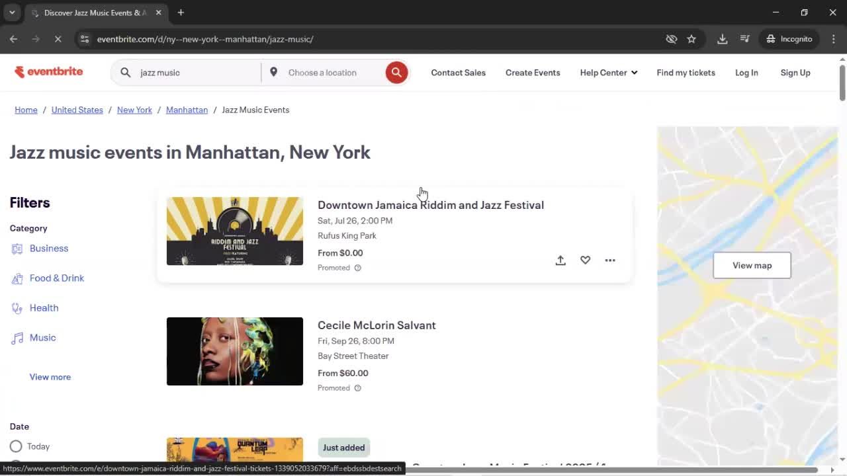Click the Health category icon
Viewport: 847px width, 476px height.
pos(17,308)
